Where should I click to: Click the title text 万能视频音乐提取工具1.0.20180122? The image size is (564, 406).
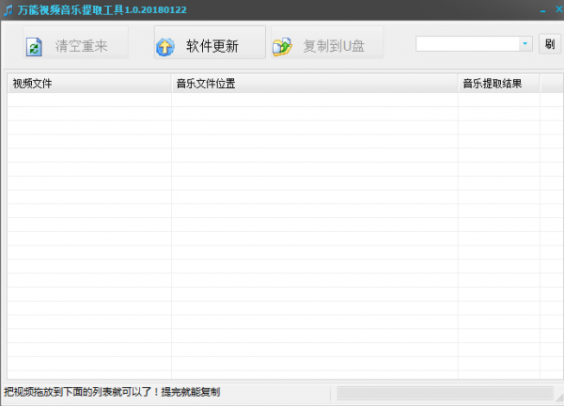[102, 9]
